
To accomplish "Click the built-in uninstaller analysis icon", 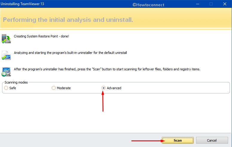I will click(6, 55).
